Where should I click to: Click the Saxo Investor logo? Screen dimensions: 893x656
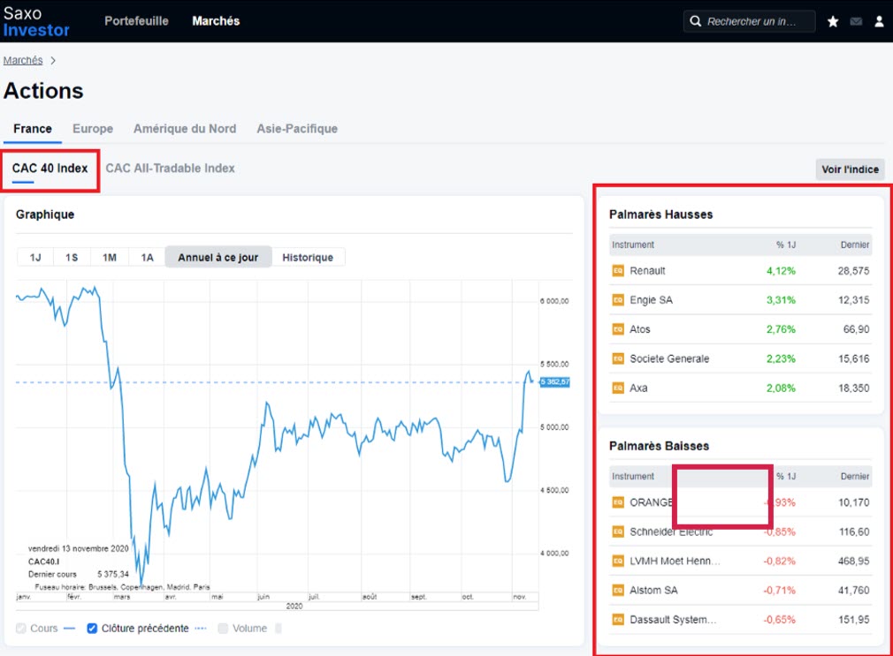tap(36, 21)
